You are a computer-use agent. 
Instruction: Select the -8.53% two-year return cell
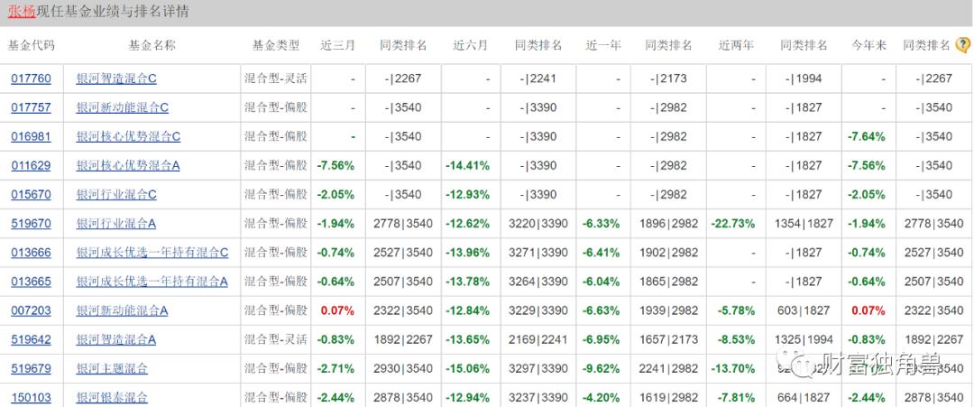pos(736,340)
